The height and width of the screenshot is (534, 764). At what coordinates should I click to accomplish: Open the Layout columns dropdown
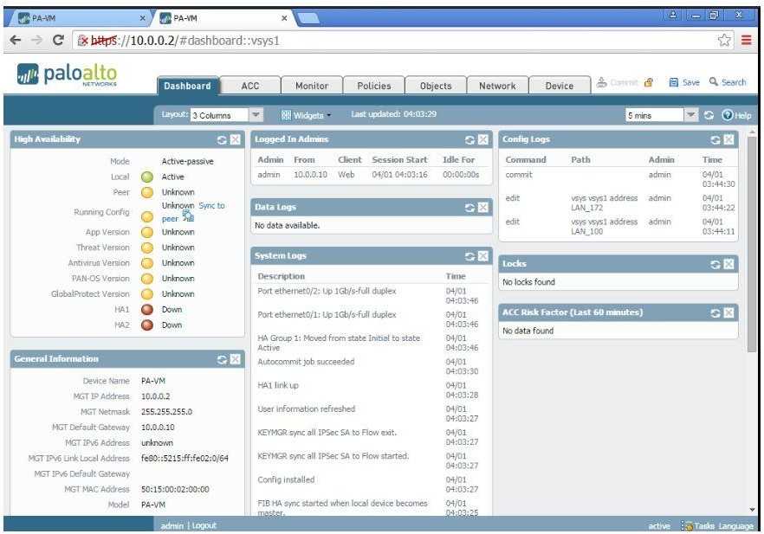pos(256,115)
